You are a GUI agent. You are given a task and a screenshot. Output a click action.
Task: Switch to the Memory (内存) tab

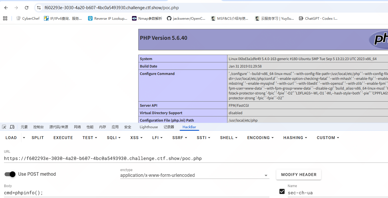[103, 127]
